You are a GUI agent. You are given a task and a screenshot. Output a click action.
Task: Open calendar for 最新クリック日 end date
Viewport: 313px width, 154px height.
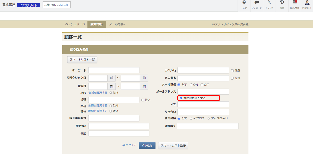point(144,78)
